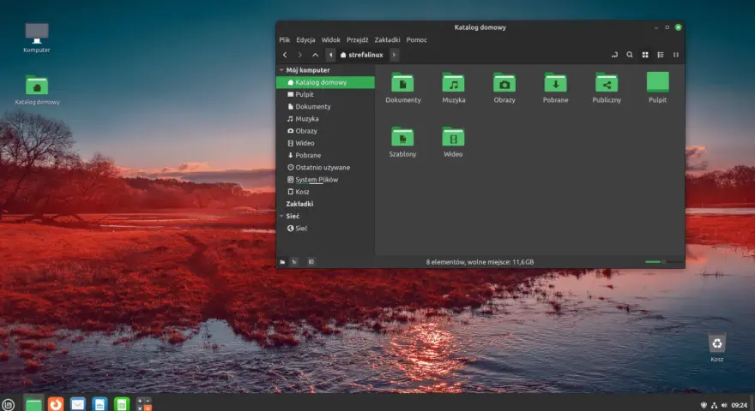This screenshot has width=755, height=411.
Task: Open the Sieć network item in sidebar
Action: pos(325,229)
